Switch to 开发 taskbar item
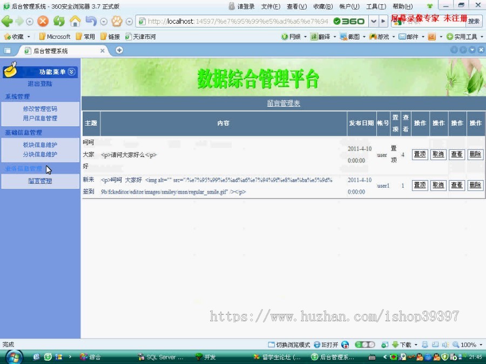486x364 pixels. [x=205, y=357]
